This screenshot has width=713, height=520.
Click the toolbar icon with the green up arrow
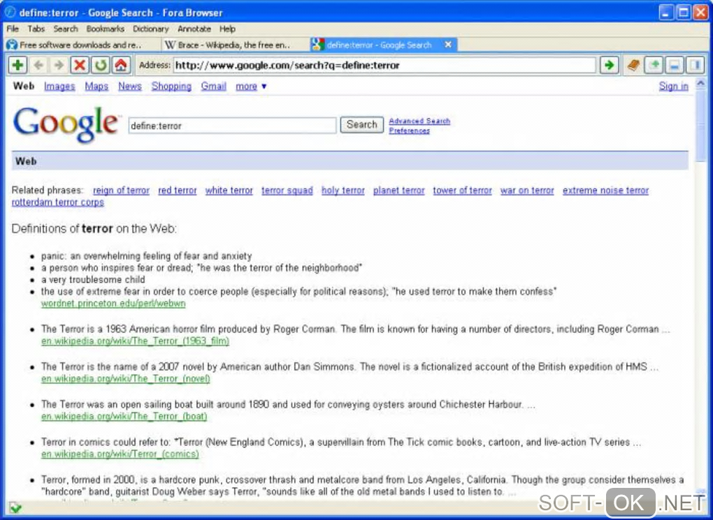point(654,66)
